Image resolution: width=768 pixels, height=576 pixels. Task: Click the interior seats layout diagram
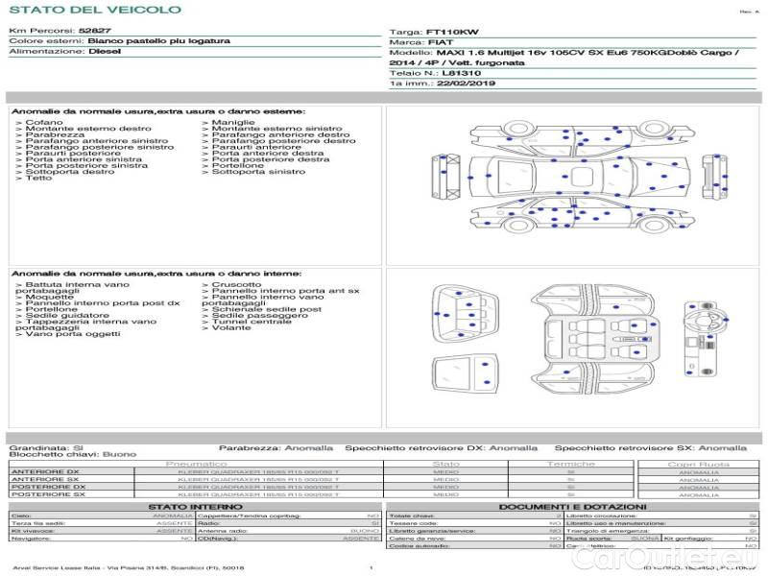(x=592, y=340)
